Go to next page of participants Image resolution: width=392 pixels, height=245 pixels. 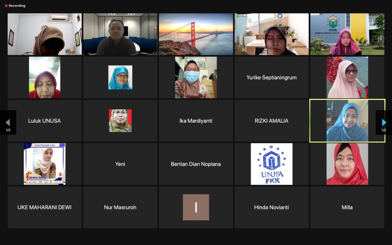tap(384, 123)
